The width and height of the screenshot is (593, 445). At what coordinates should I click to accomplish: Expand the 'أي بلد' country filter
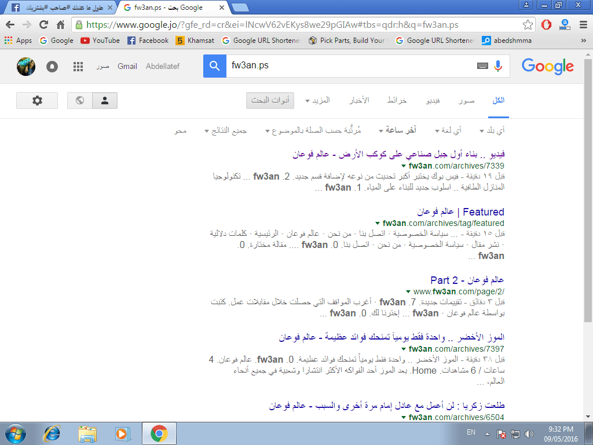[x=492, y=131]
